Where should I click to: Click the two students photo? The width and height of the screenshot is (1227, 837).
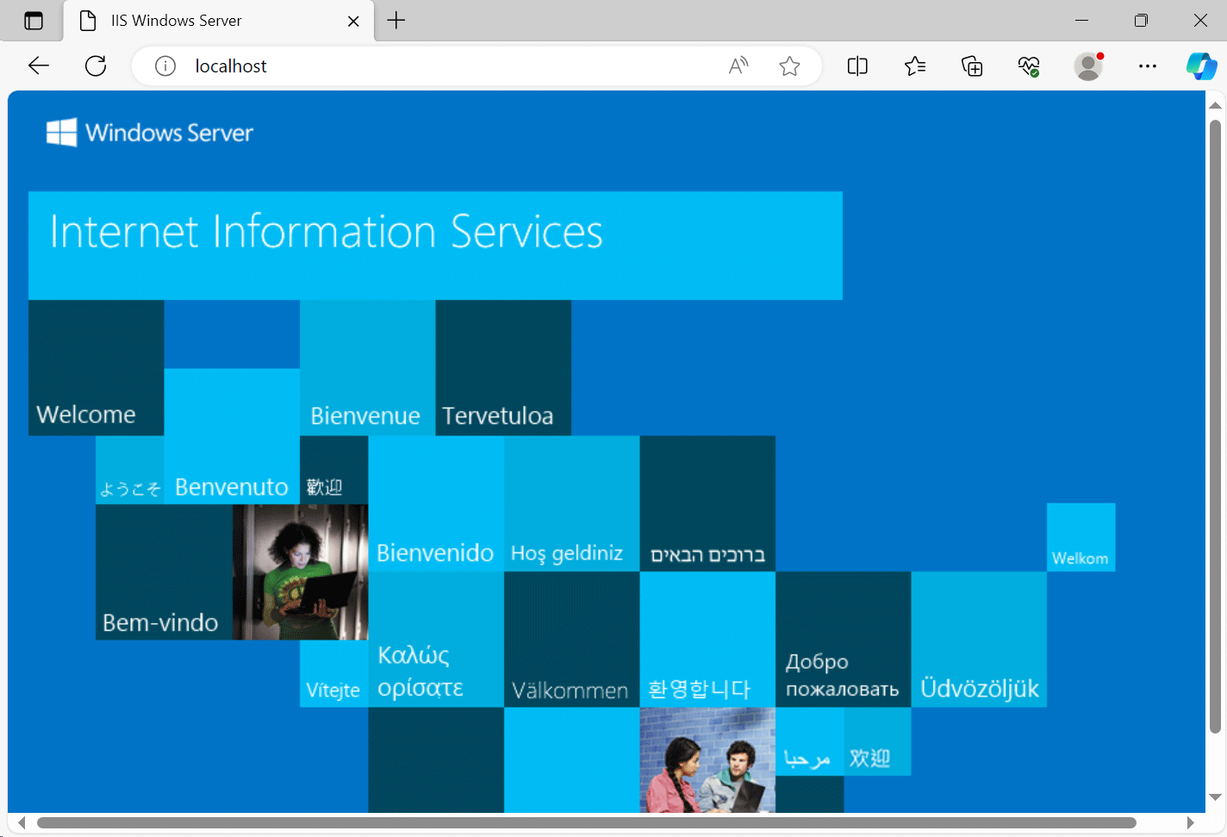pyautogui.click(x=707, y=759)
